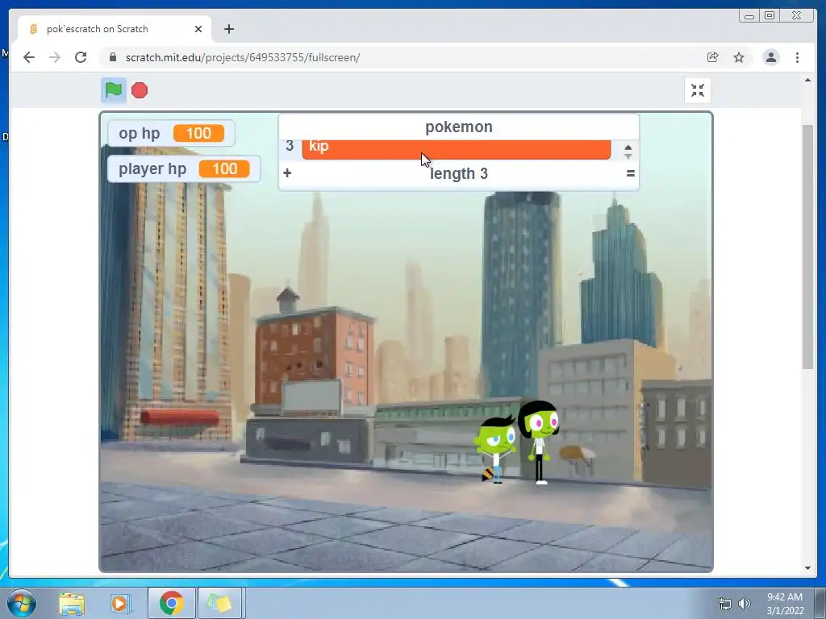The height and width of the screenshot is (619, 826).
Task: Open the volume control in system tray
Action: [745, 603]
